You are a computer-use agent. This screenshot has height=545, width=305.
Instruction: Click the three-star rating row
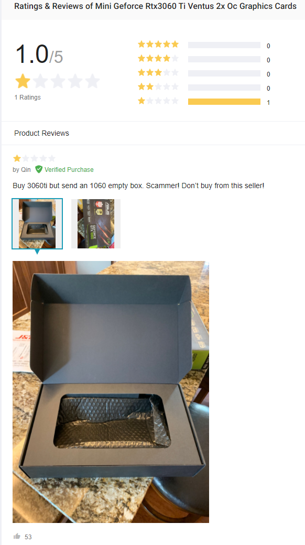[204, 73]
